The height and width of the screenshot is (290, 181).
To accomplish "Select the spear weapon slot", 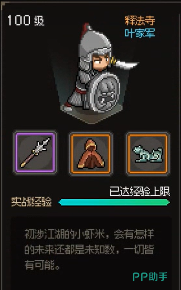I will click(35, 153).
